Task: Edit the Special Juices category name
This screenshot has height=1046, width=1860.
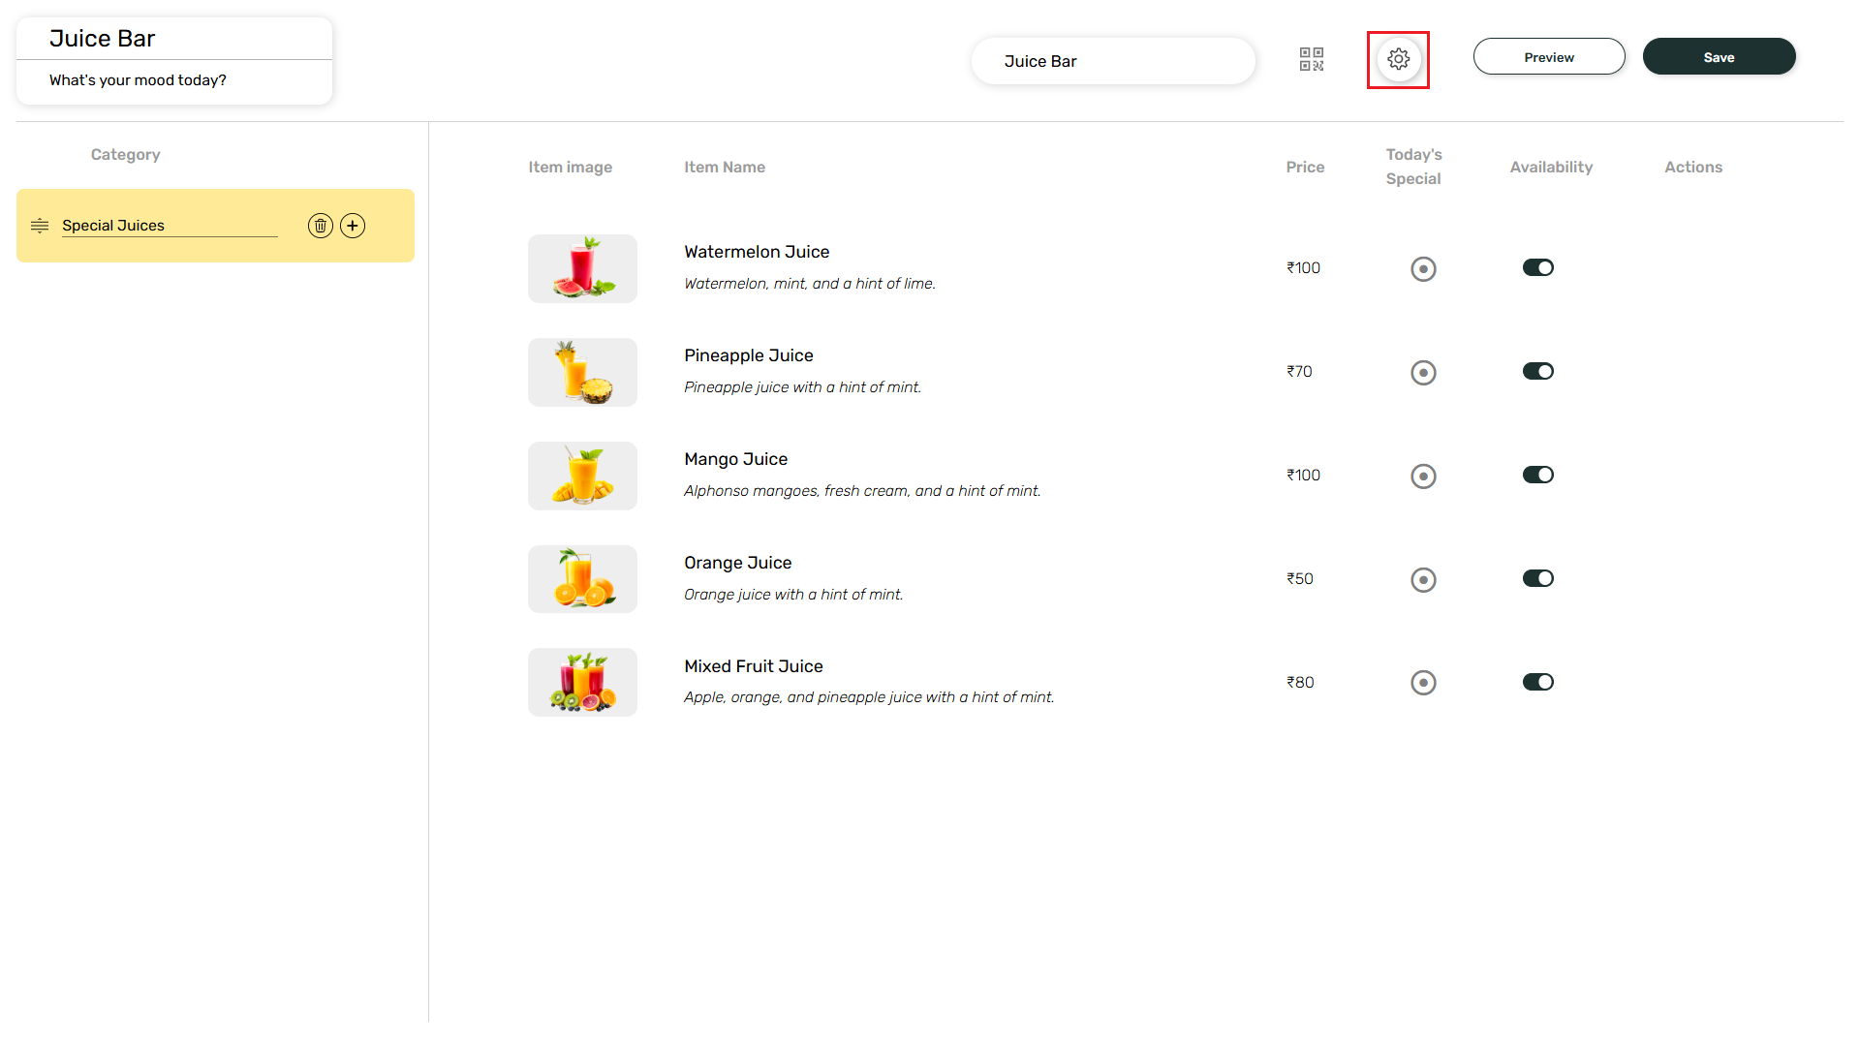Action: (x=169, y=226)
